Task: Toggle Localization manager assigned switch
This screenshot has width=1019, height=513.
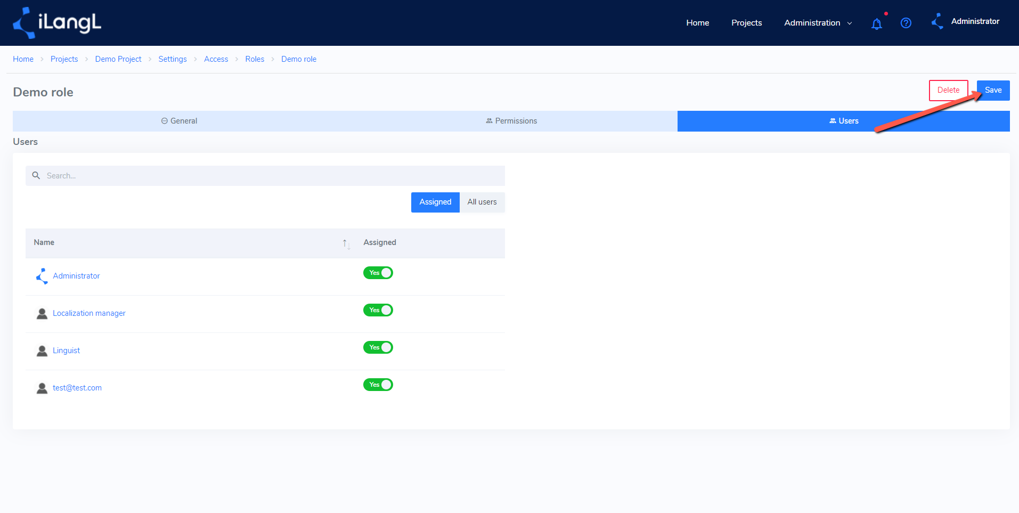Action: 378,310
